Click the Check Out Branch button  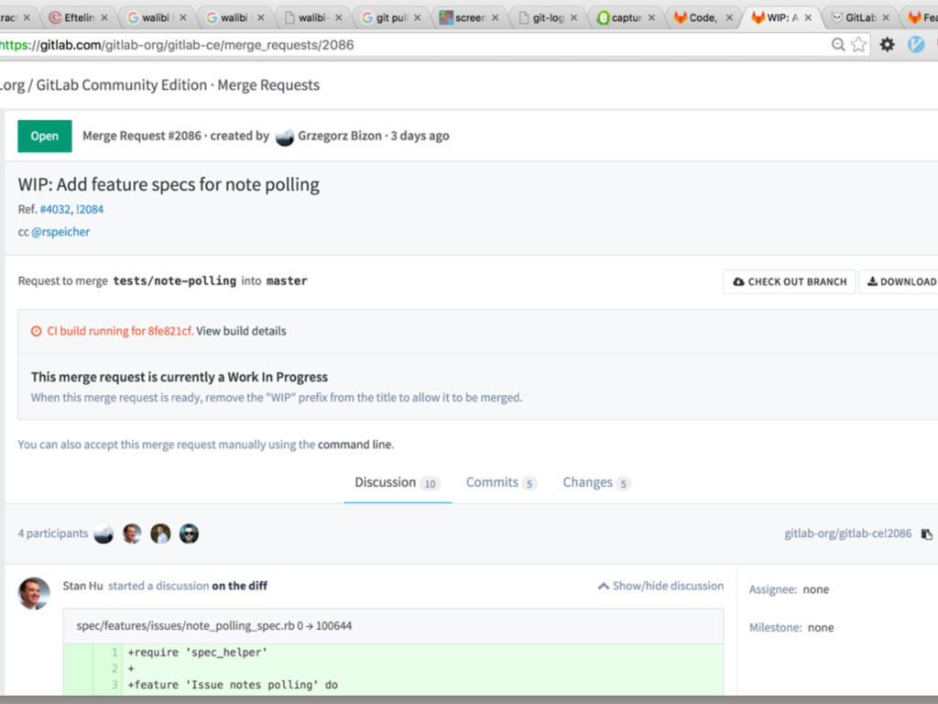pos(789,282)
